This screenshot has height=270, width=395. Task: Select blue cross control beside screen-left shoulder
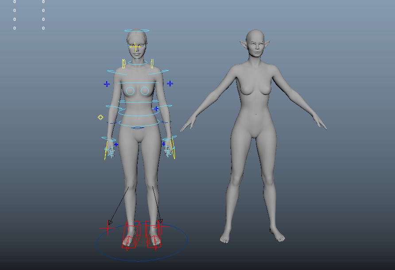coord(107,84)
